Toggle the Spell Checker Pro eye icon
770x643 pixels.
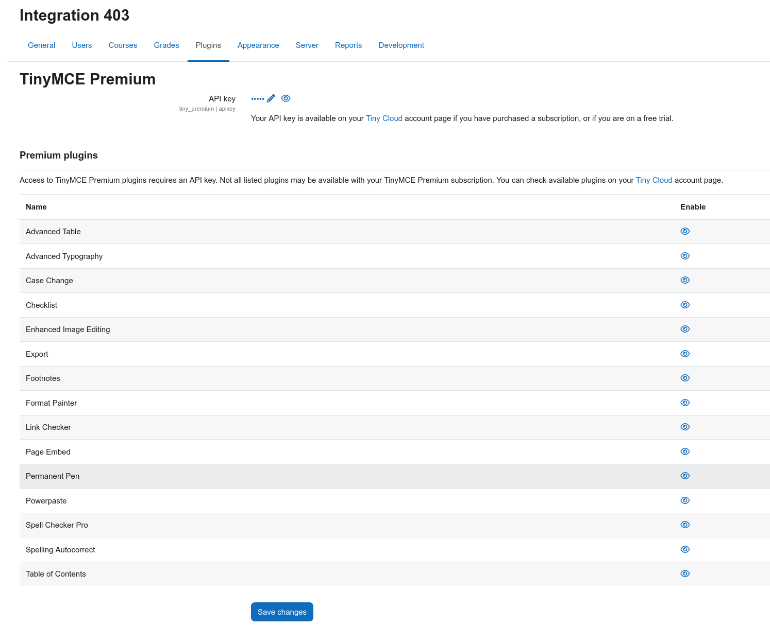click(x=685, y=525)
